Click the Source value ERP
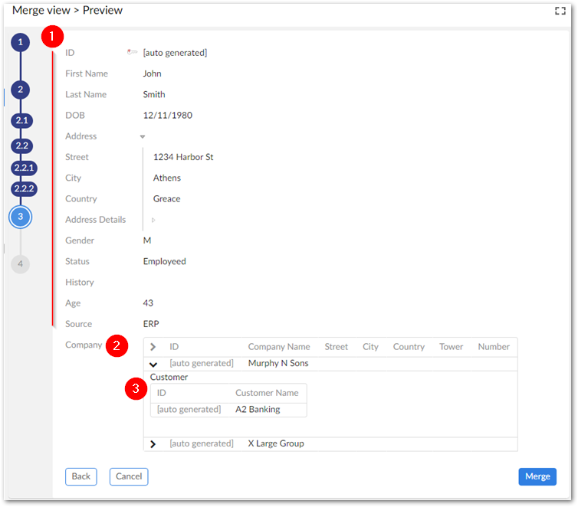Screen dimensions: 578x507 pyautogui.click(x=151, y=324)
